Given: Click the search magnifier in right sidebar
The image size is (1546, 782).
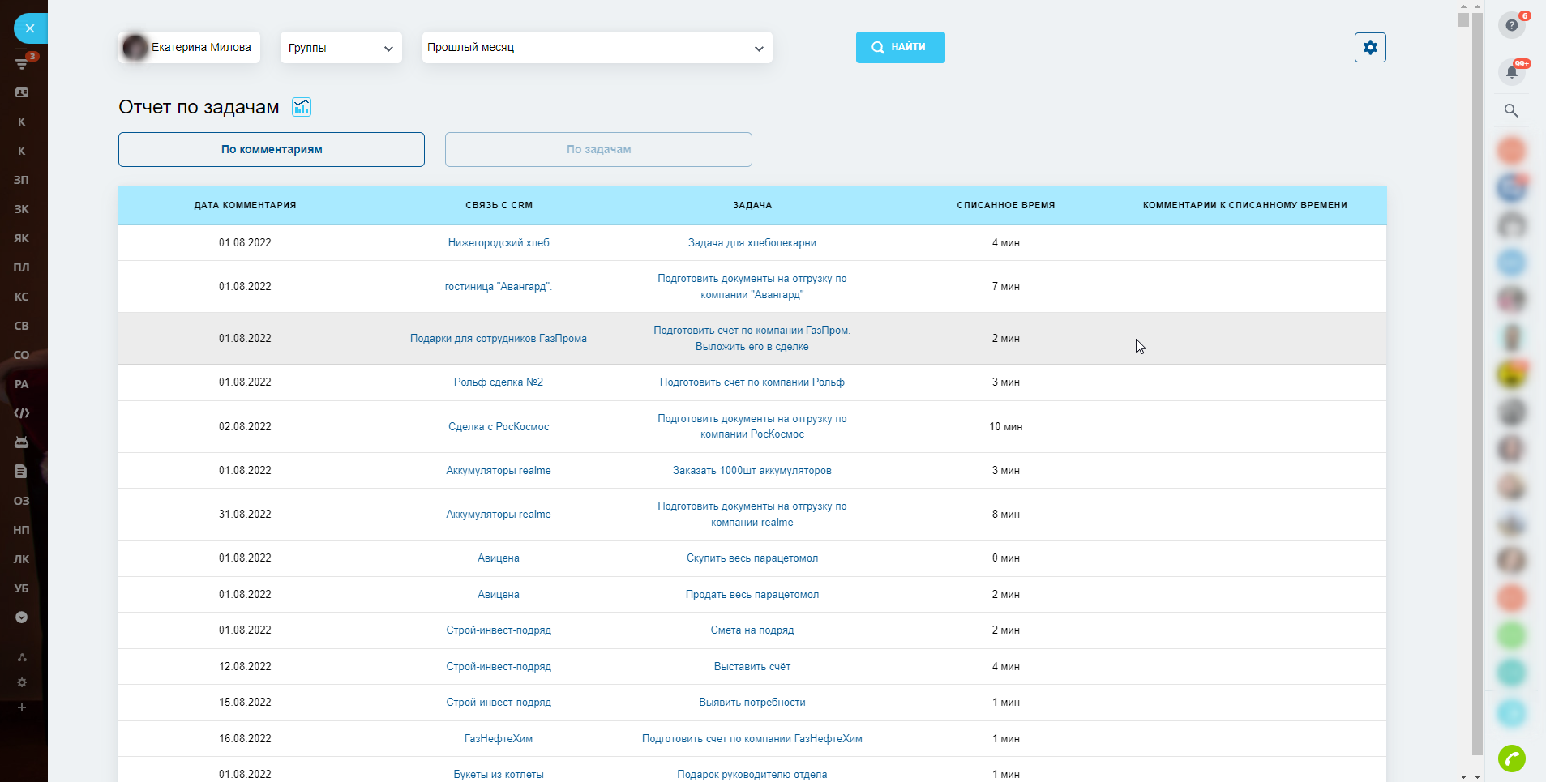Looking at the screenshot, I should click(1511, 110).
